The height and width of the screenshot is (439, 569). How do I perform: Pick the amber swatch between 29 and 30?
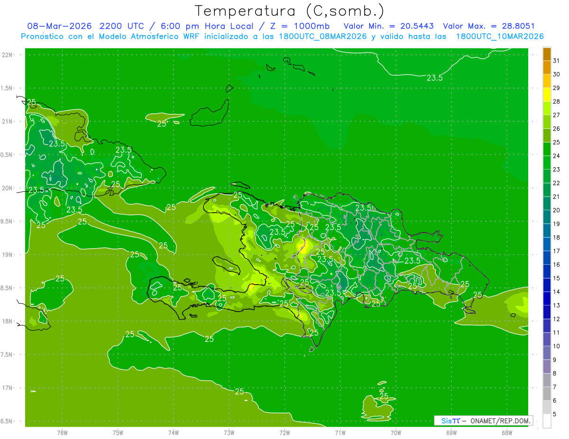click(547, 81)
